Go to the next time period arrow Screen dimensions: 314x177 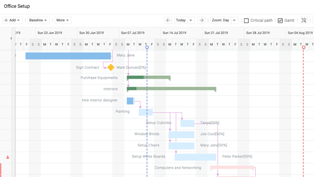[201, 21]
